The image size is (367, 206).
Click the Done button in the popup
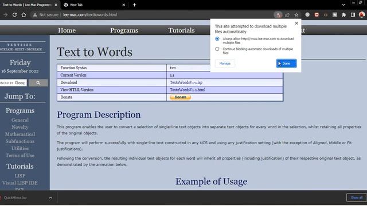tap(286, 64)
